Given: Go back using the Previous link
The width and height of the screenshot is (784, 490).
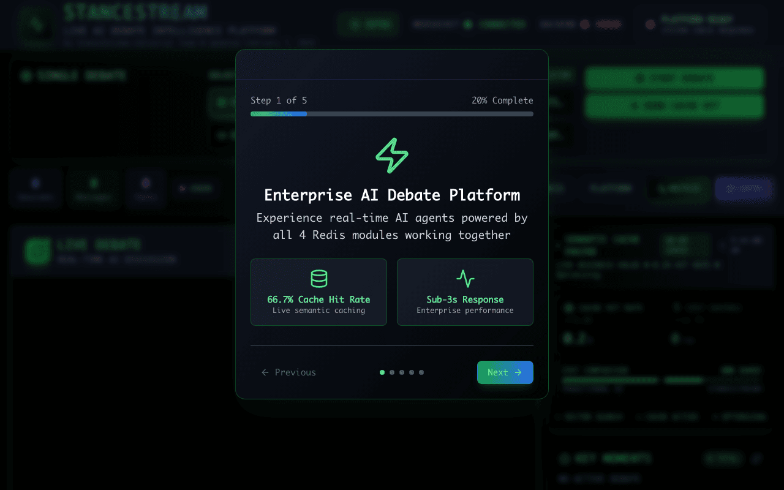Looking at the screenshot, I should (x=288, y=372).
